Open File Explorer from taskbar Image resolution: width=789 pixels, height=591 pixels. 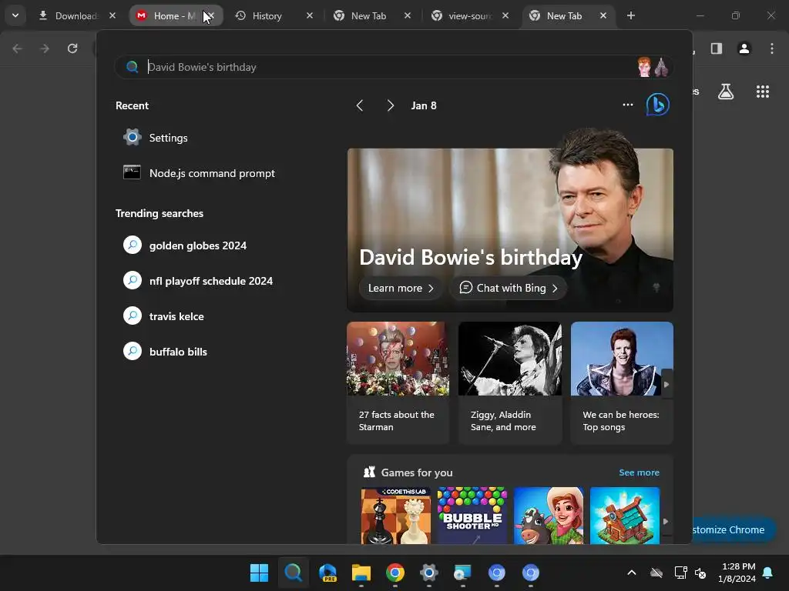pos(361,573)
